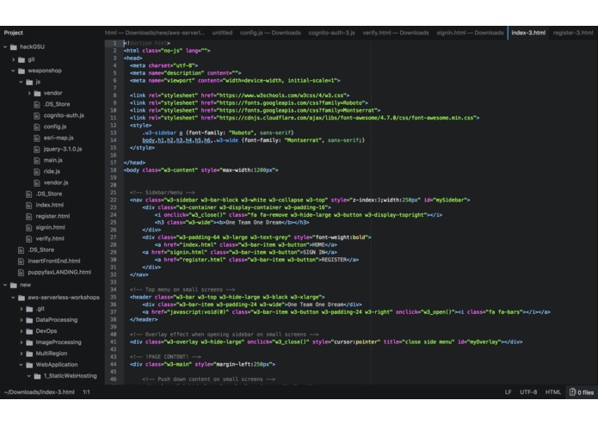Click the file icon beside ride.js
The image size is (598, 425).
37,171
